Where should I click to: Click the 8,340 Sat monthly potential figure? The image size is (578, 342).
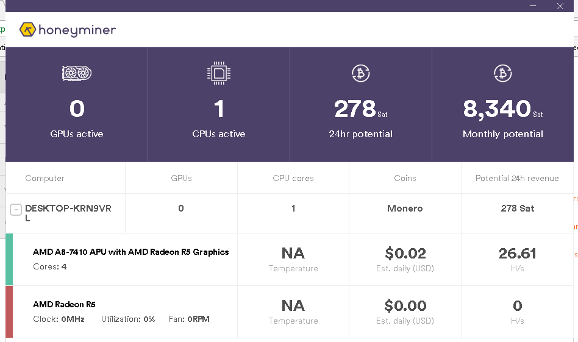503,109
